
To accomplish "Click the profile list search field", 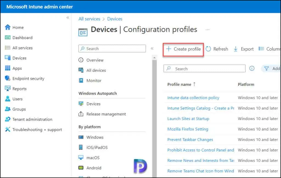I will pos(204,69).
